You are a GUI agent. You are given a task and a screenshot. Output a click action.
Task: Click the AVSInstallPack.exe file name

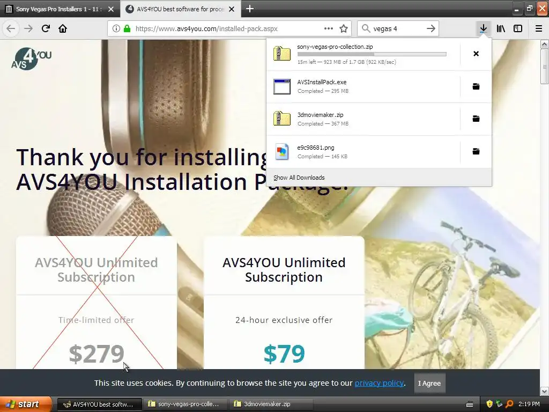pos(322,82)
